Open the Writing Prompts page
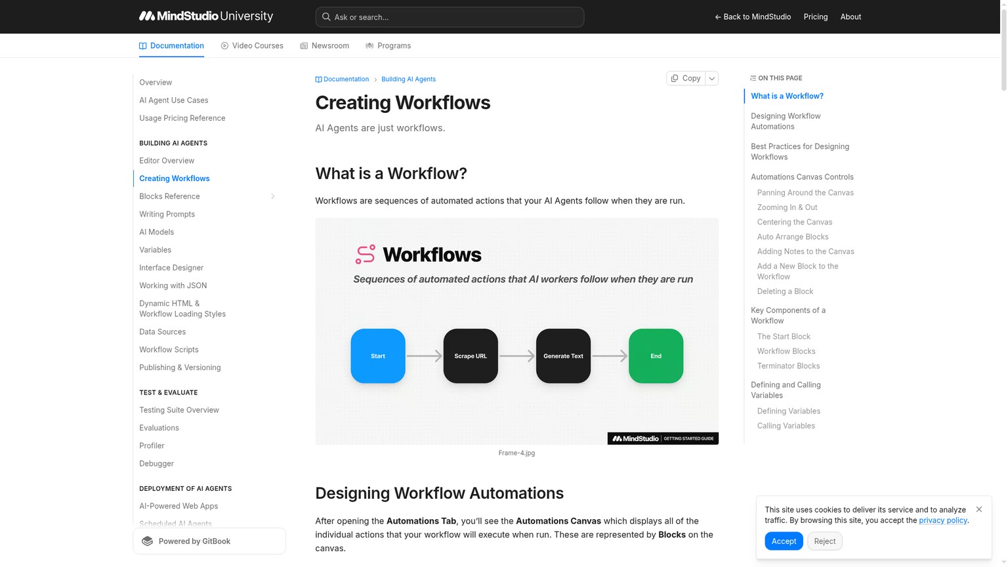Image resolution: width=1008 pixels, height=567 pixels. 167,214
